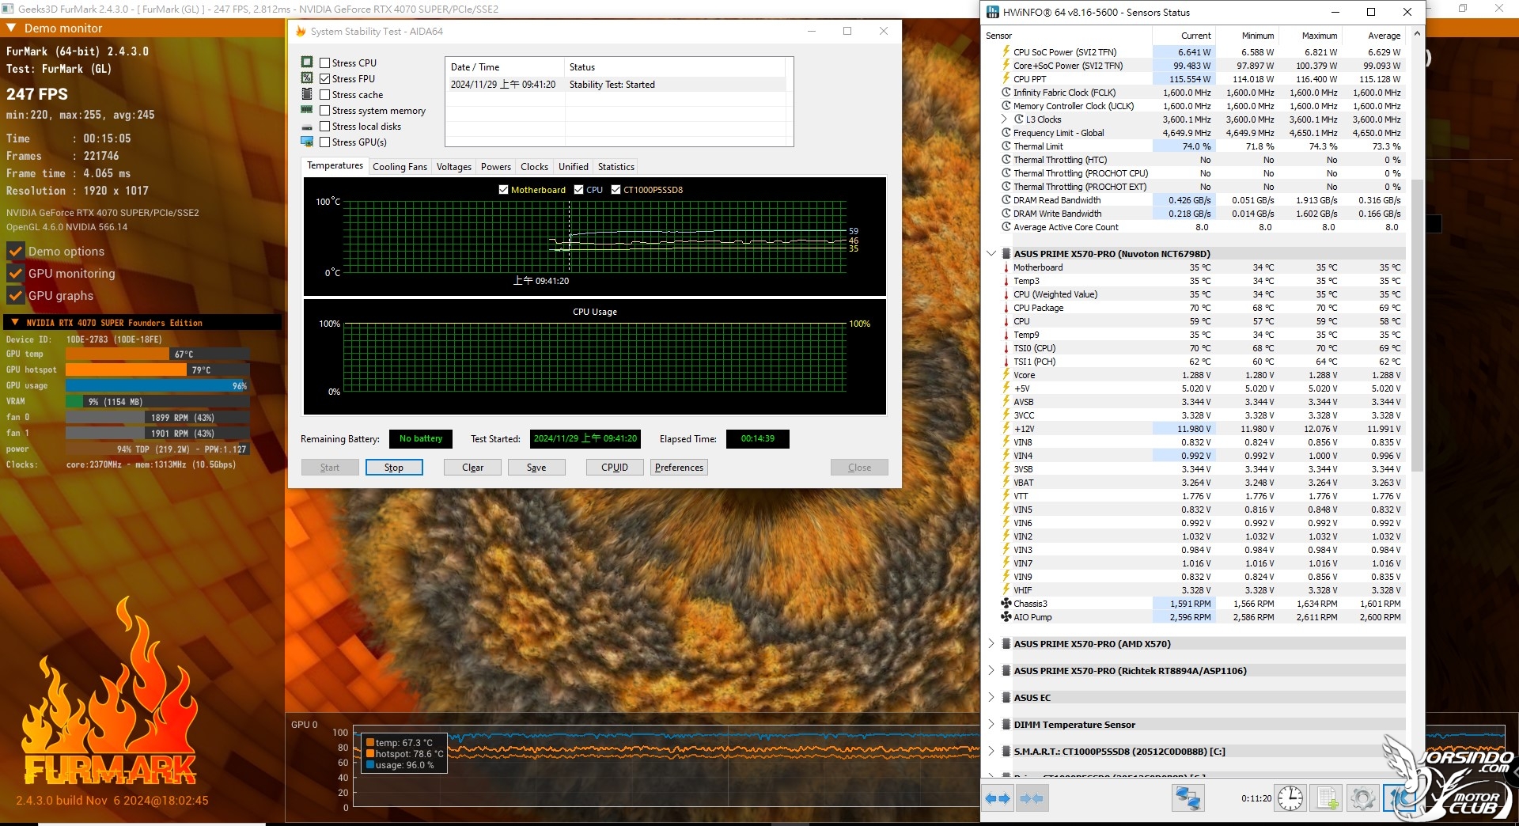Image resolution: width=1519 pixels, height=826 pixels.
Task: Click the disk drive icon beside Stress local disks
Action: 307,127
